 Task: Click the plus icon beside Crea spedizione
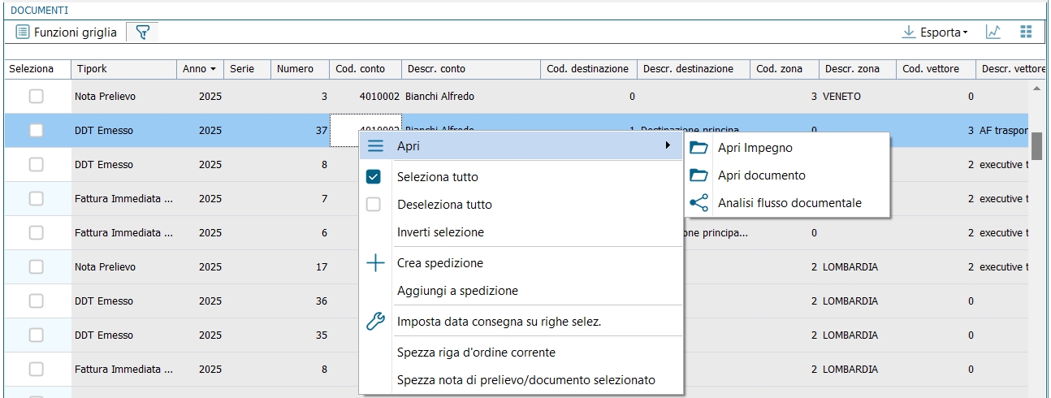point(374,263)
